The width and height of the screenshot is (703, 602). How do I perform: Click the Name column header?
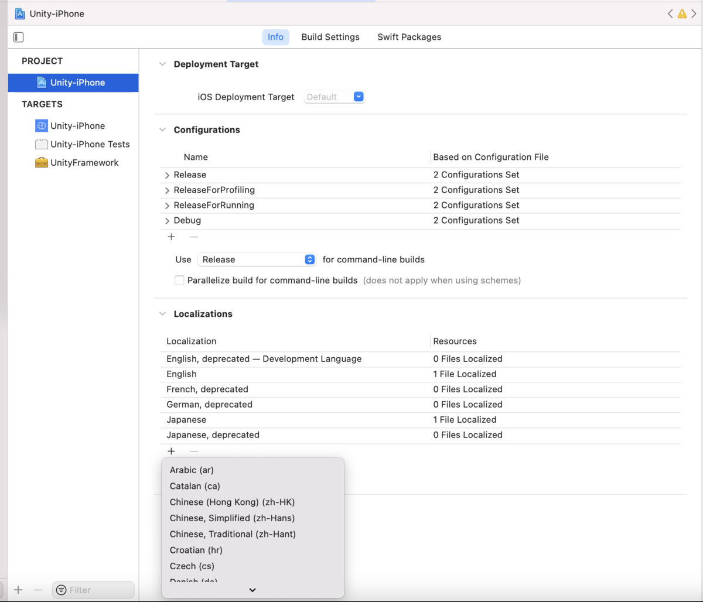click(x=196, y=157)
